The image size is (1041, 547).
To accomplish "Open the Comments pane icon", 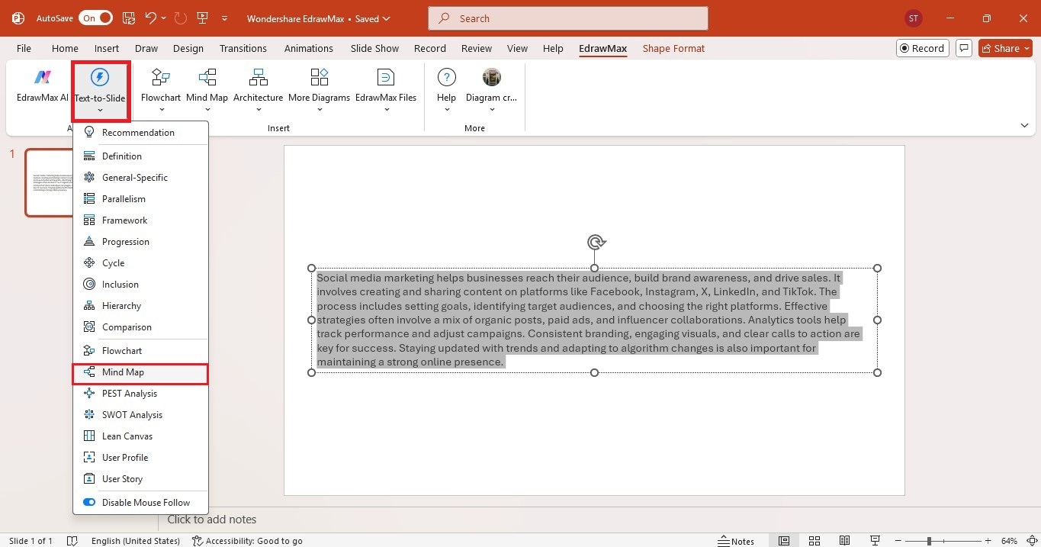I will click(964, 48).
